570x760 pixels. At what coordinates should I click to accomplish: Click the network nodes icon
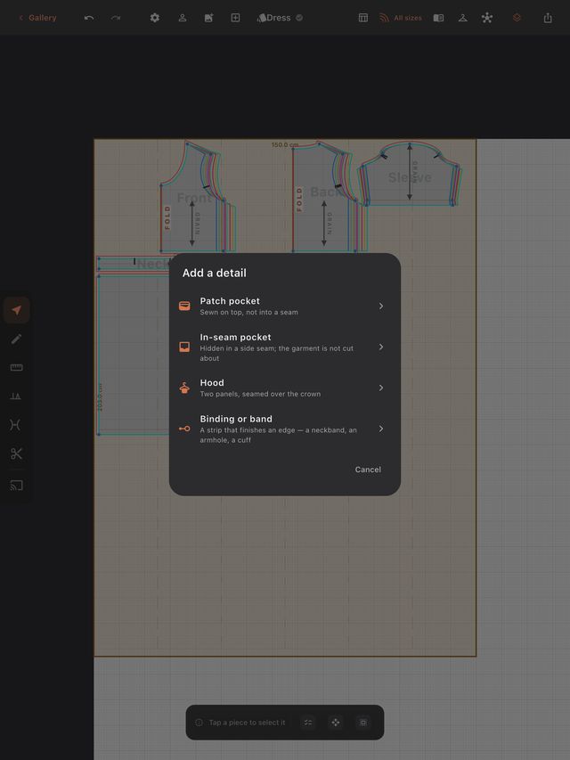pyautogui.click(x=487, y=18)
